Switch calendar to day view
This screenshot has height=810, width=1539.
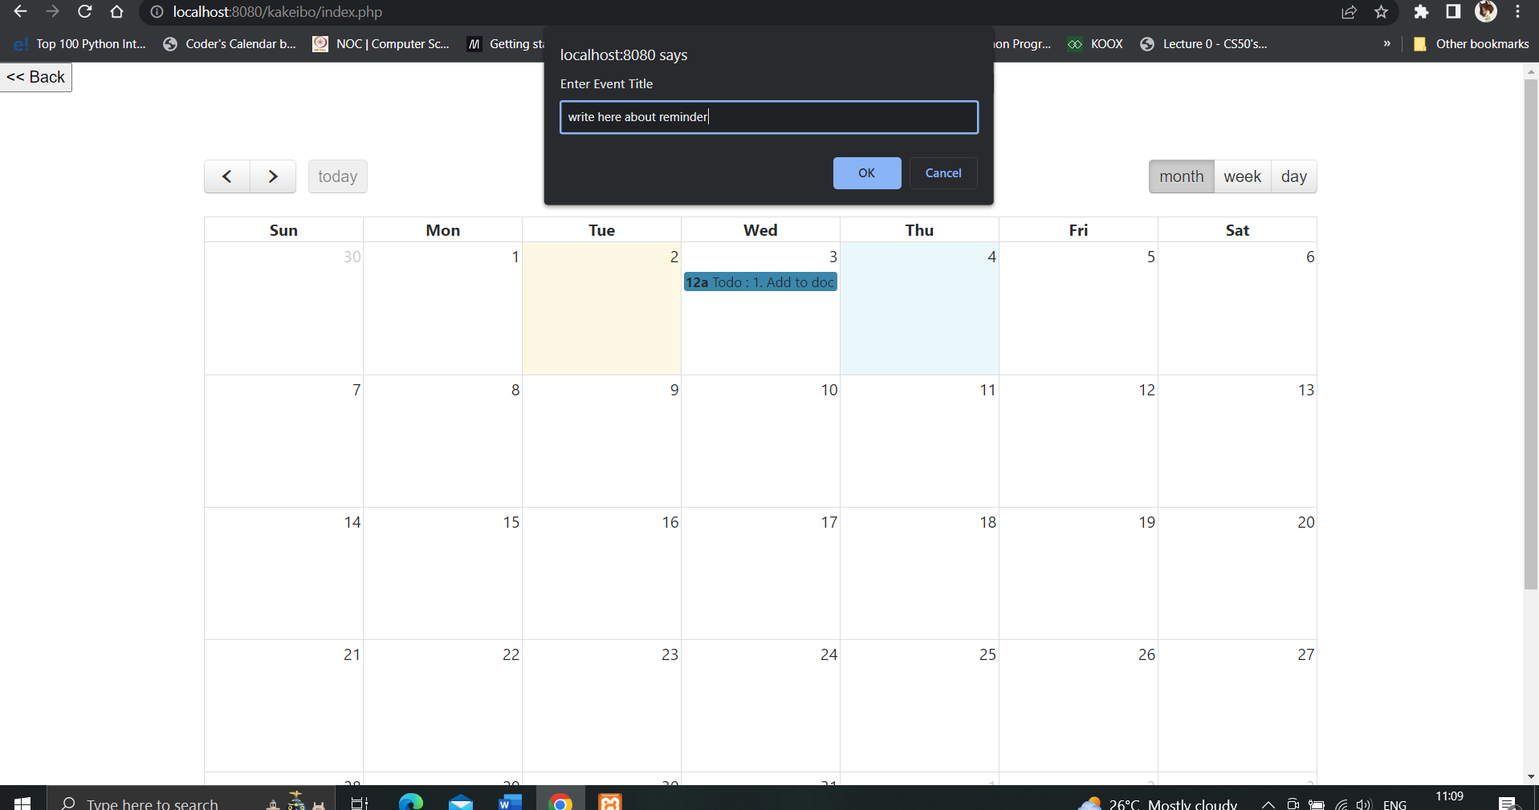(x=1294, y=176)
